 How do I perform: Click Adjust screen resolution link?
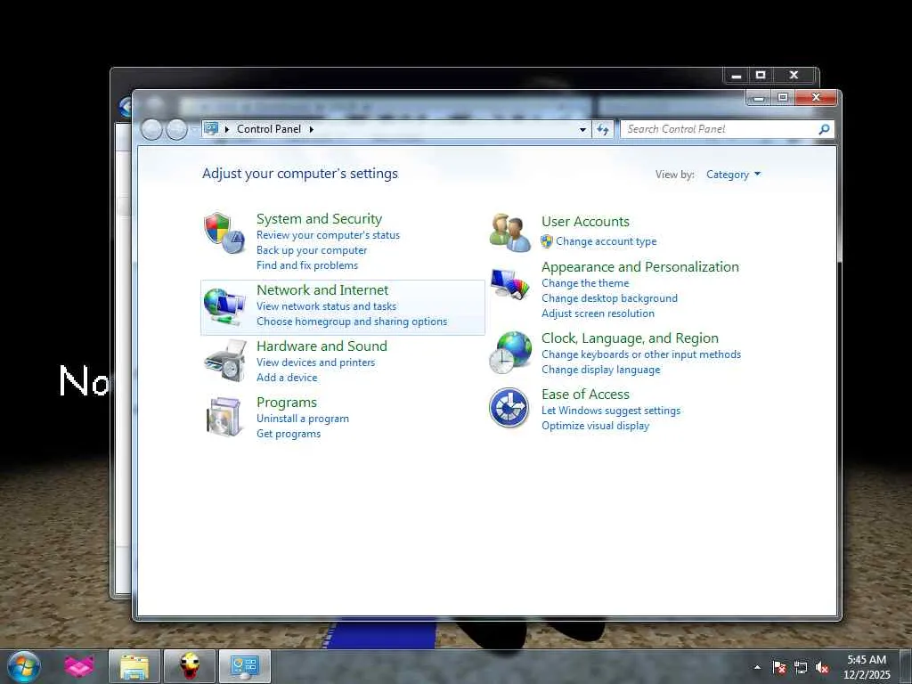pyautogui.click(x=598, y=313)
